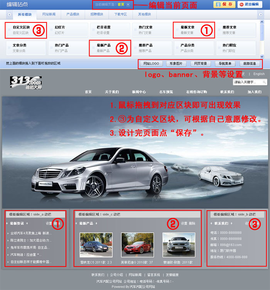Click the footer 联系我们 link
The width and height of the screenshot is (270, 290).
98,275
